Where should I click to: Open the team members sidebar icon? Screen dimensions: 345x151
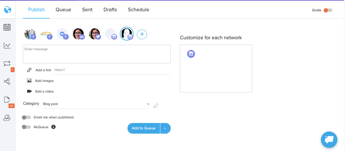(x=7, y=118)
